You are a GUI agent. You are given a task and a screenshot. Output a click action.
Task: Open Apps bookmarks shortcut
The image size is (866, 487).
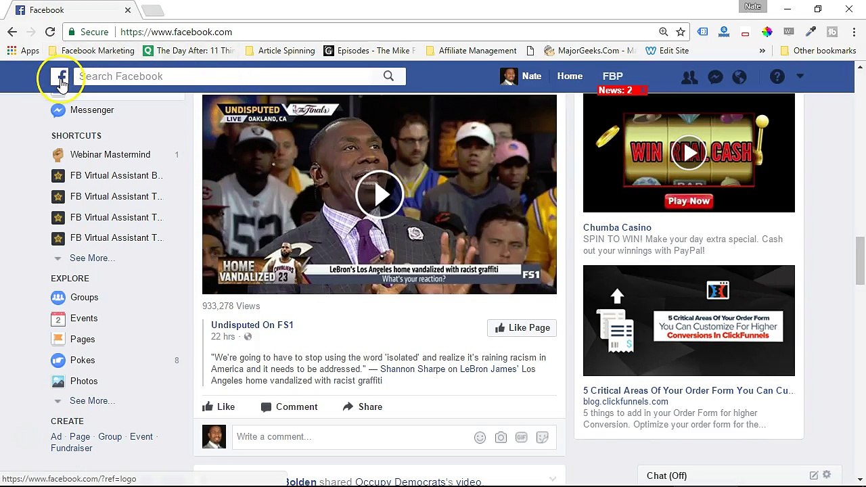[23, 51]
